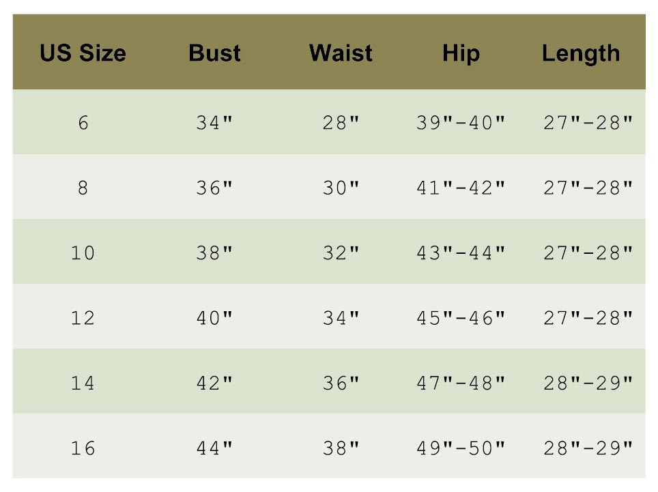Select the size 14 row label
Screen dimensions: 658x492
pos(83,384)
